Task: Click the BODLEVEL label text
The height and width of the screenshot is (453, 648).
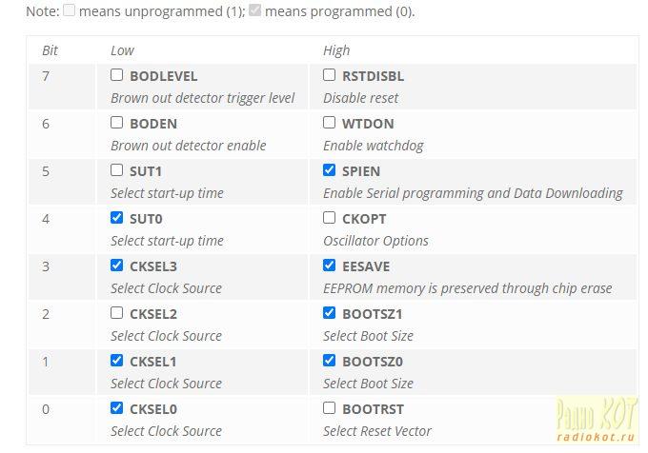Action: click(x=164, y=76)
